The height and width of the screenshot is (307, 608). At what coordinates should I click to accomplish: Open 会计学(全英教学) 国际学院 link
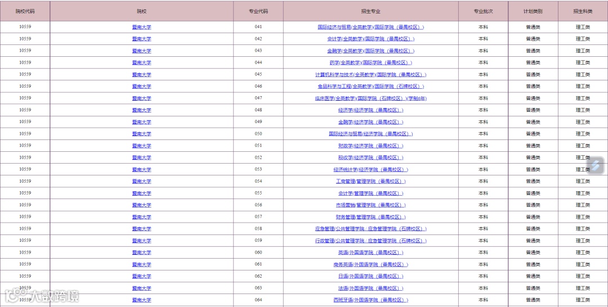click(x=370, y=39)
